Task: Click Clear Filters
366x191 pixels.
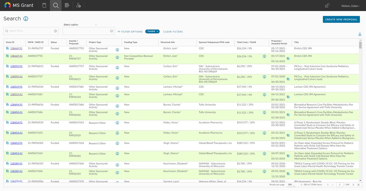Action: (173, 31)
